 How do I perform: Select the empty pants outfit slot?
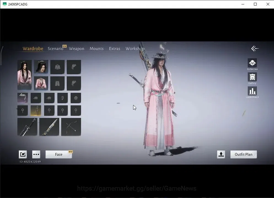point(57,83)
